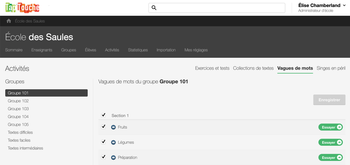
Task: Go to the Élèves menu section
Action: (x=91, y=50)
